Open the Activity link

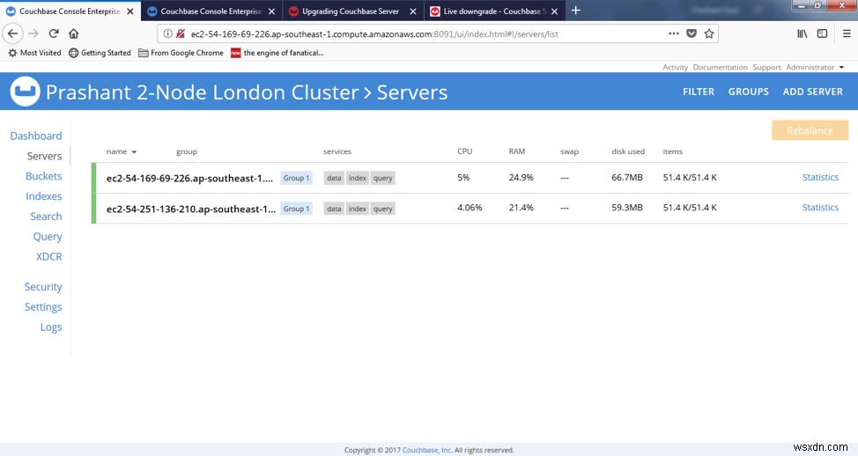pos(676,67)
